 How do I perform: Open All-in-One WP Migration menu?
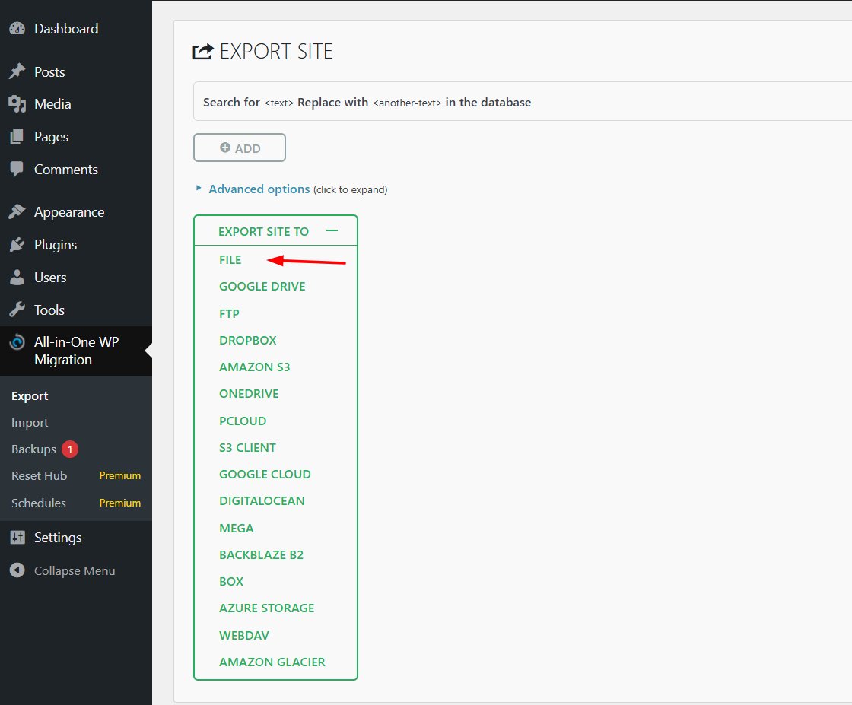tap(76, 351)
